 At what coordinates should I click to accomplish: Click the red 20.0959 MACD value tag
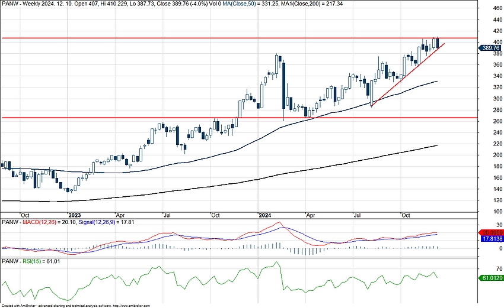point(491,233)
